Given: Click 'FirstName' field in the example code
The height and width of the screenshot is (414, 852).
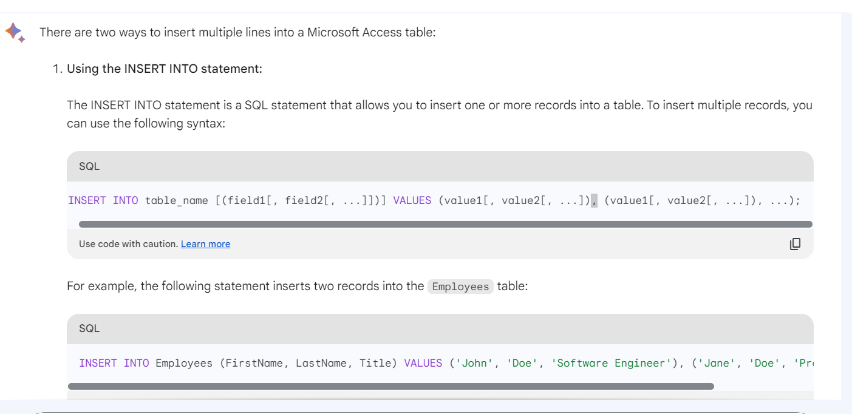Looking at the screenshot, I should [x=254, y=363].
